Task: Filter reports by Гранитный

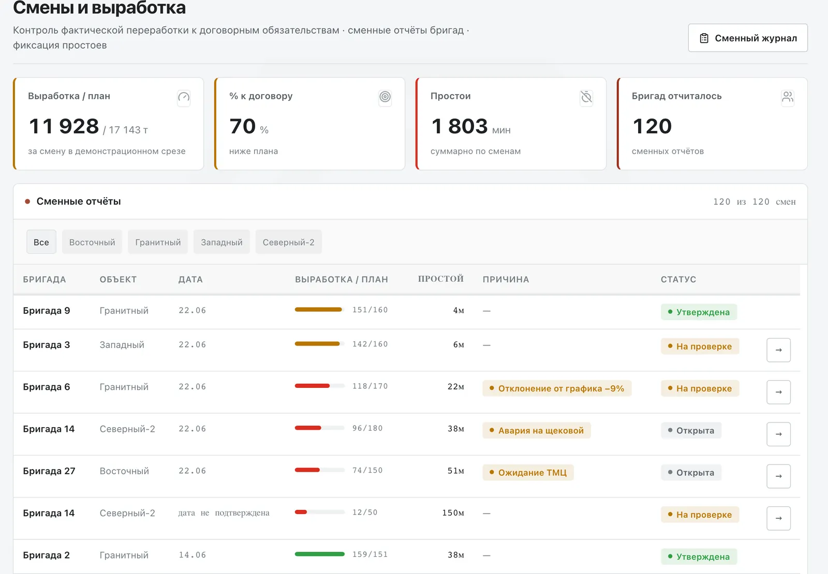Action: [x=158, y=242]
